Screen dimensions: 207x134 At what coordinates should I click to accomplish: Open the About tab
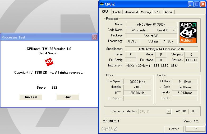169,12
